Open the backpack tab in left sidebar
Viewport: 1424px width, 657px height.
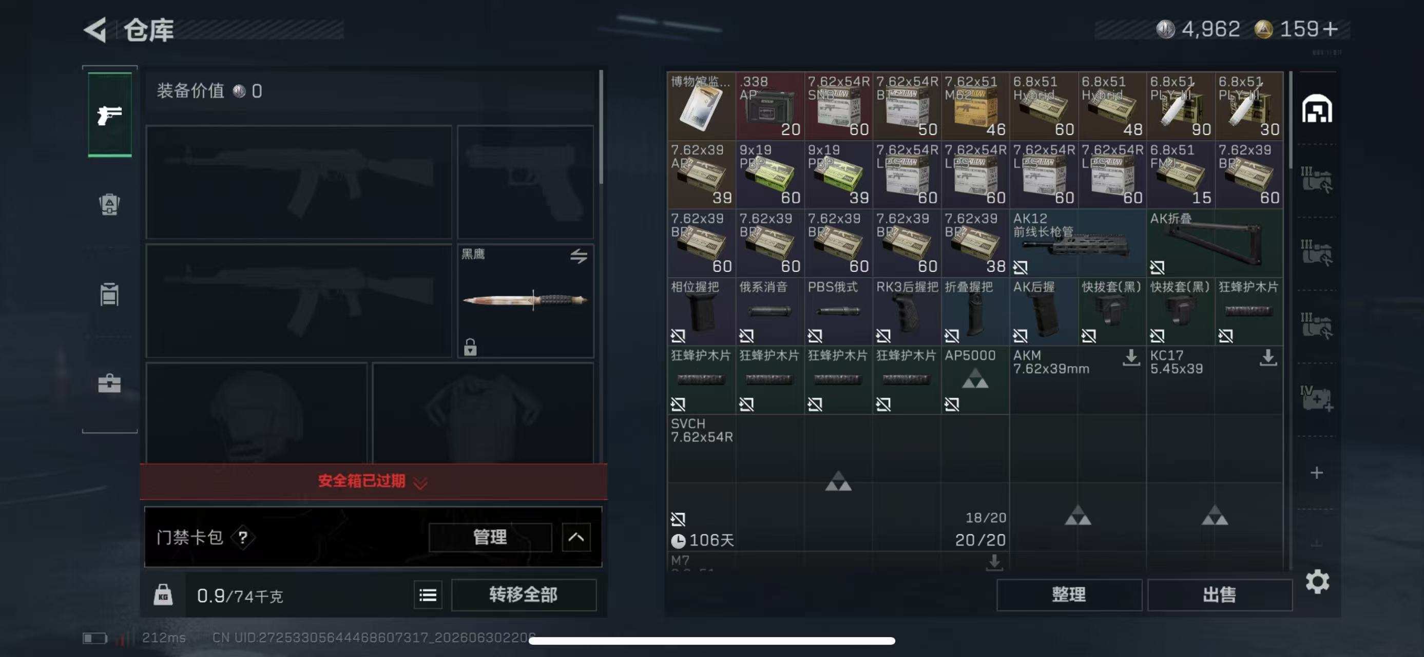[109, 204]
